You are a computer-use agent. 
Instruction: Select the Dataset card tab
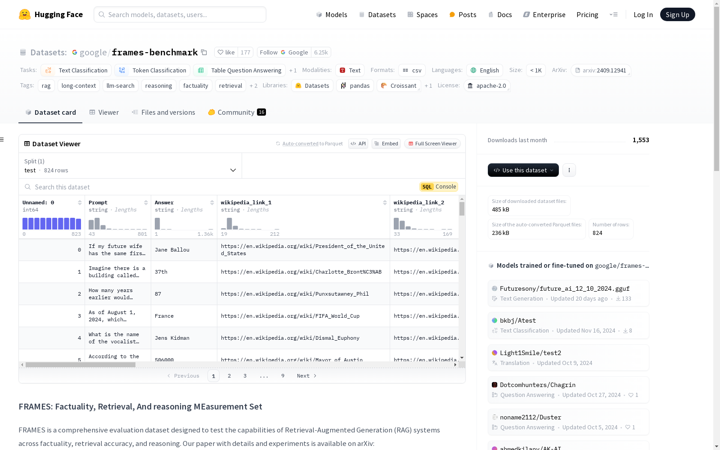50,112
